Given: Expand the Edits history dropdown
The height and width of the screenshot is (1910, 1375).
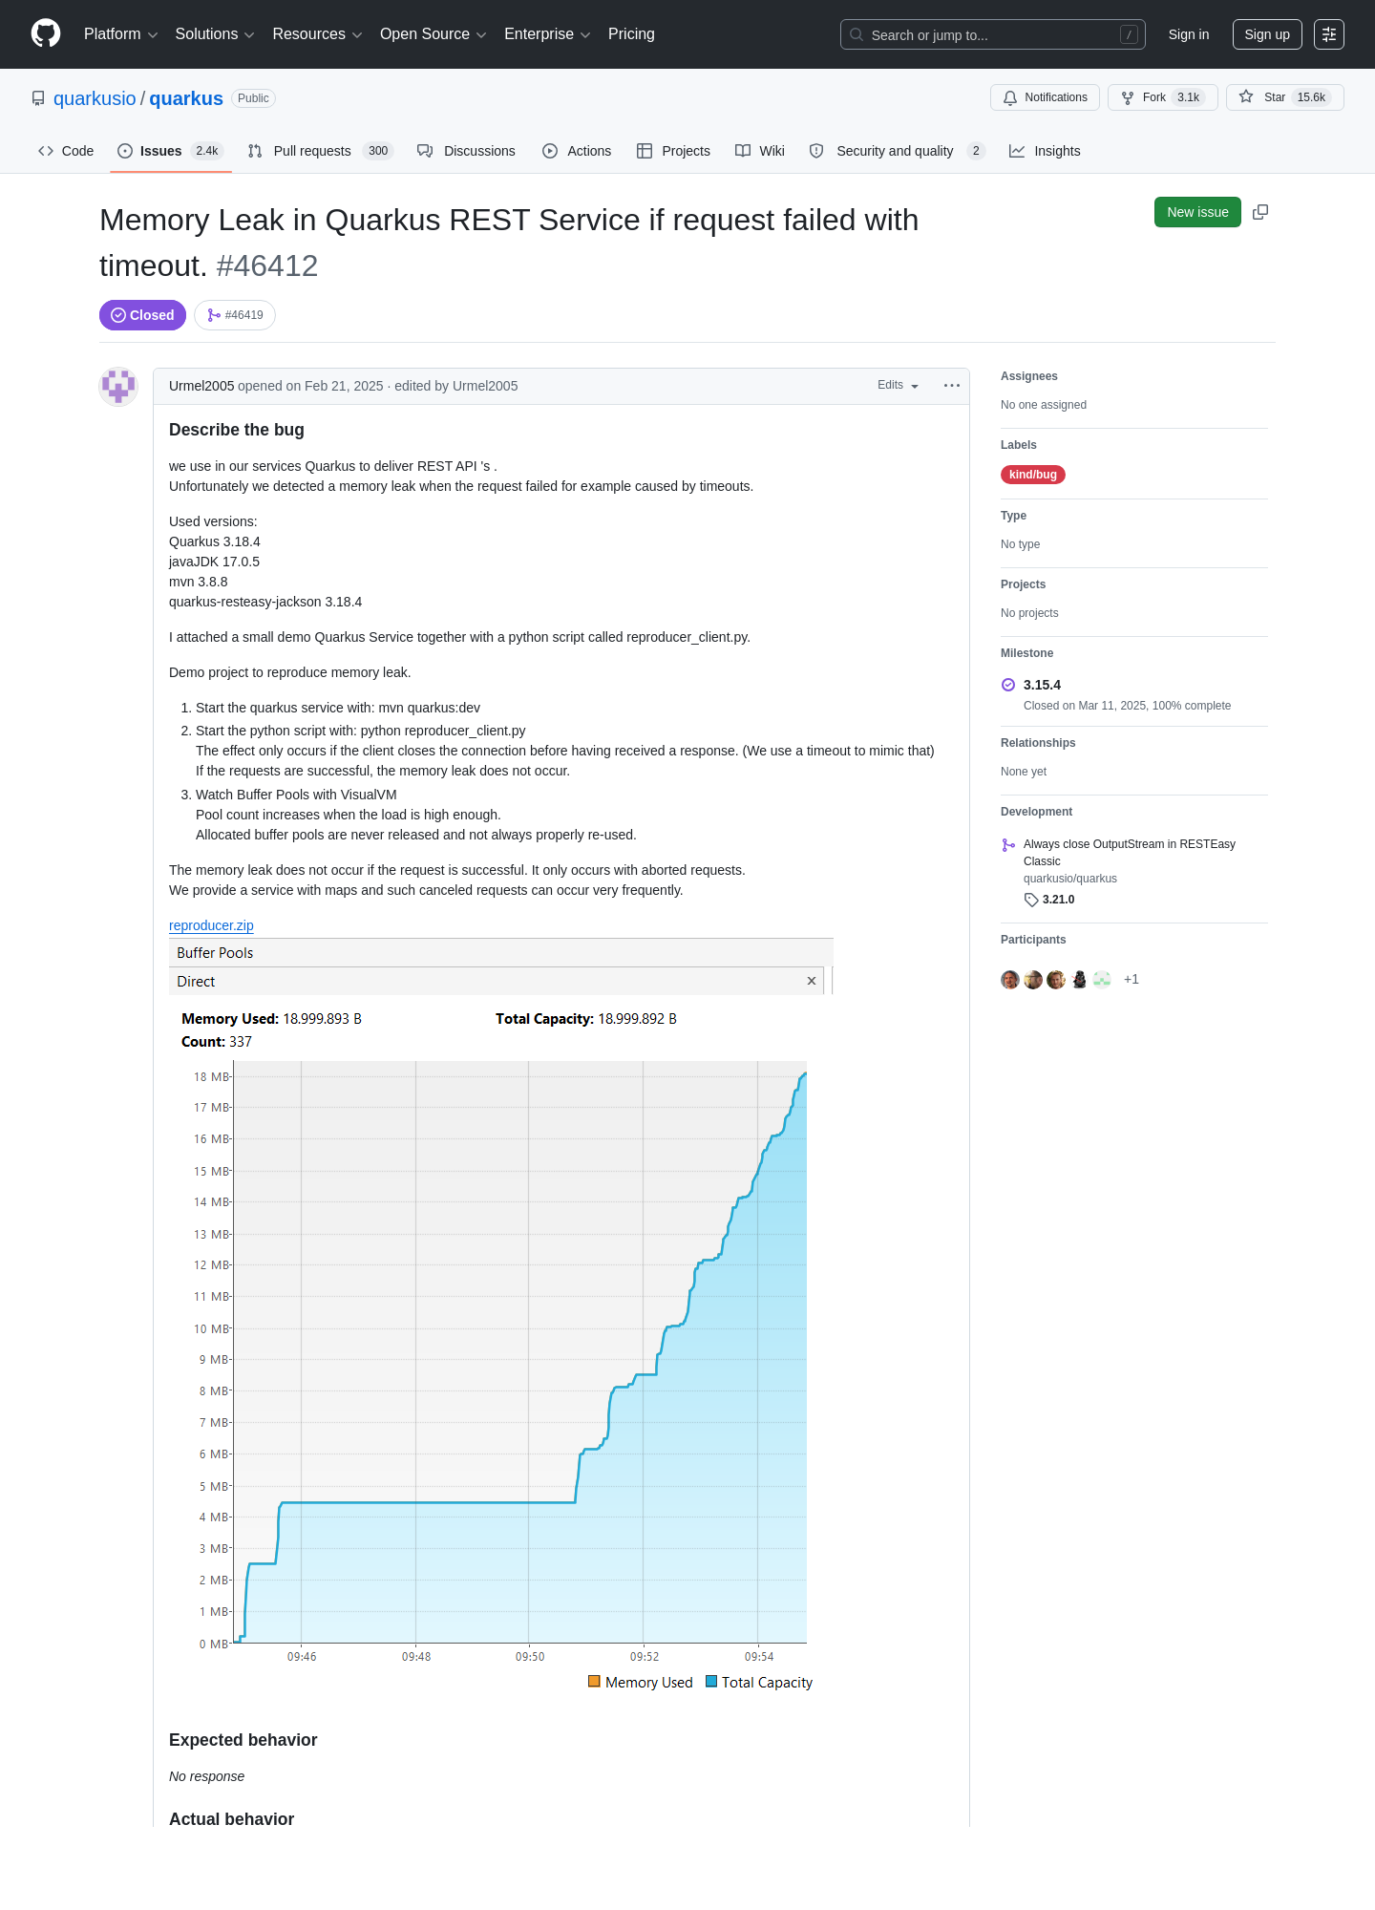Looking at the screenshot, I should pyautogui.click(x=898, y=386).
